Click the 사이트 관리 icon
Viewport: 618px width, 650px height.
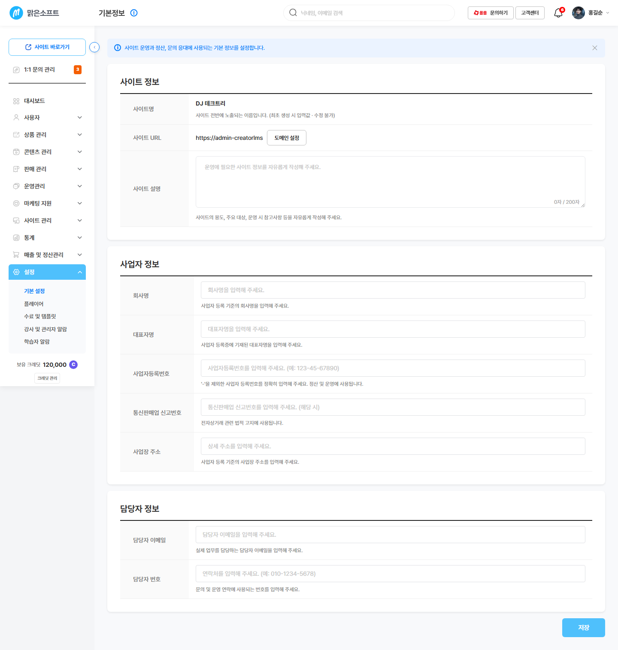click(x=16, y=220)
